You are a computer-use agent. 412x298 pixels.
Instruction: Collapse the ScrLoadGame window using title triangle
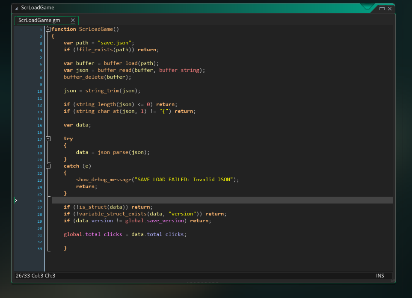tap(16, 8)
